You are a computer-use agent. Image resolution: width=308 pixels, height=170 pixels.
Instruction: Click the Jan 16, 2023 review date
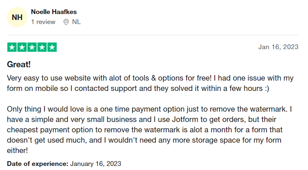tap(278, 47)
